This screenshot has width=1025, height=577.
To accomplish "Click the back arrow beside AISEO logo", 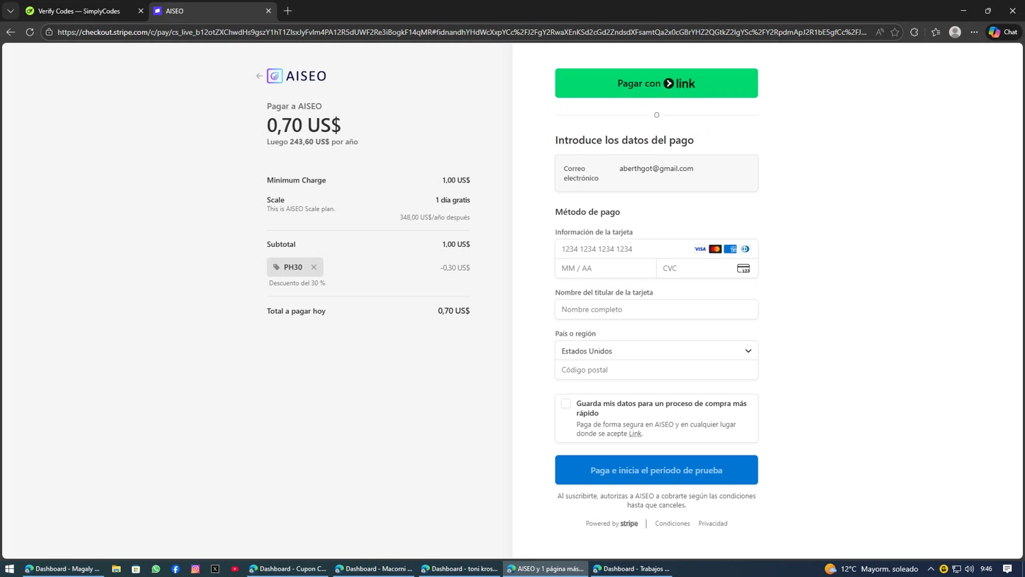I will 259,76.
